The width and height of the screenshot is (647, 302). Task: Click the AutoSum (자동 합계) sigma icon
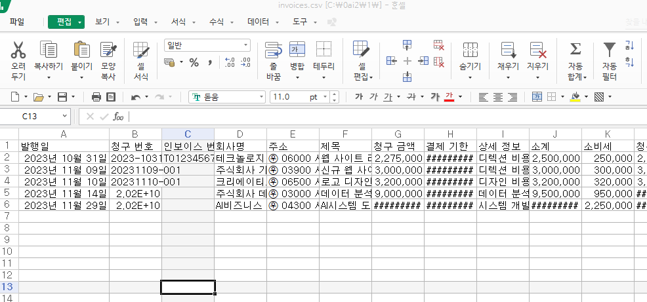point(575,49)
